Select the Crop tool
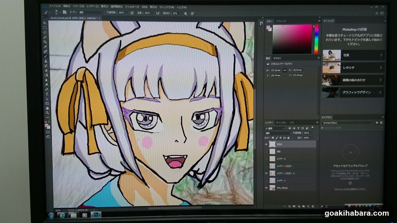 click(45, 42)
